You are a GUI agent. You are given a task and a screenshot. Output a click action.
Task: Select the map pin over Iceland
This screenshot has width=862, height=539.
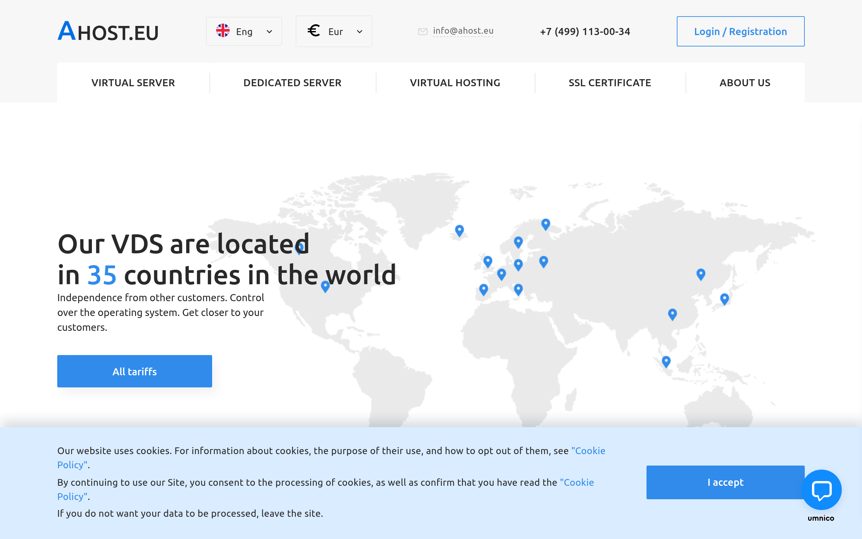460,231
